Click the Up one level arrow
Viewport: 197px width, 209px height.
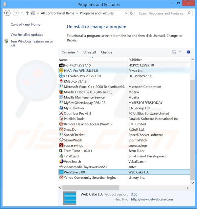27,13
